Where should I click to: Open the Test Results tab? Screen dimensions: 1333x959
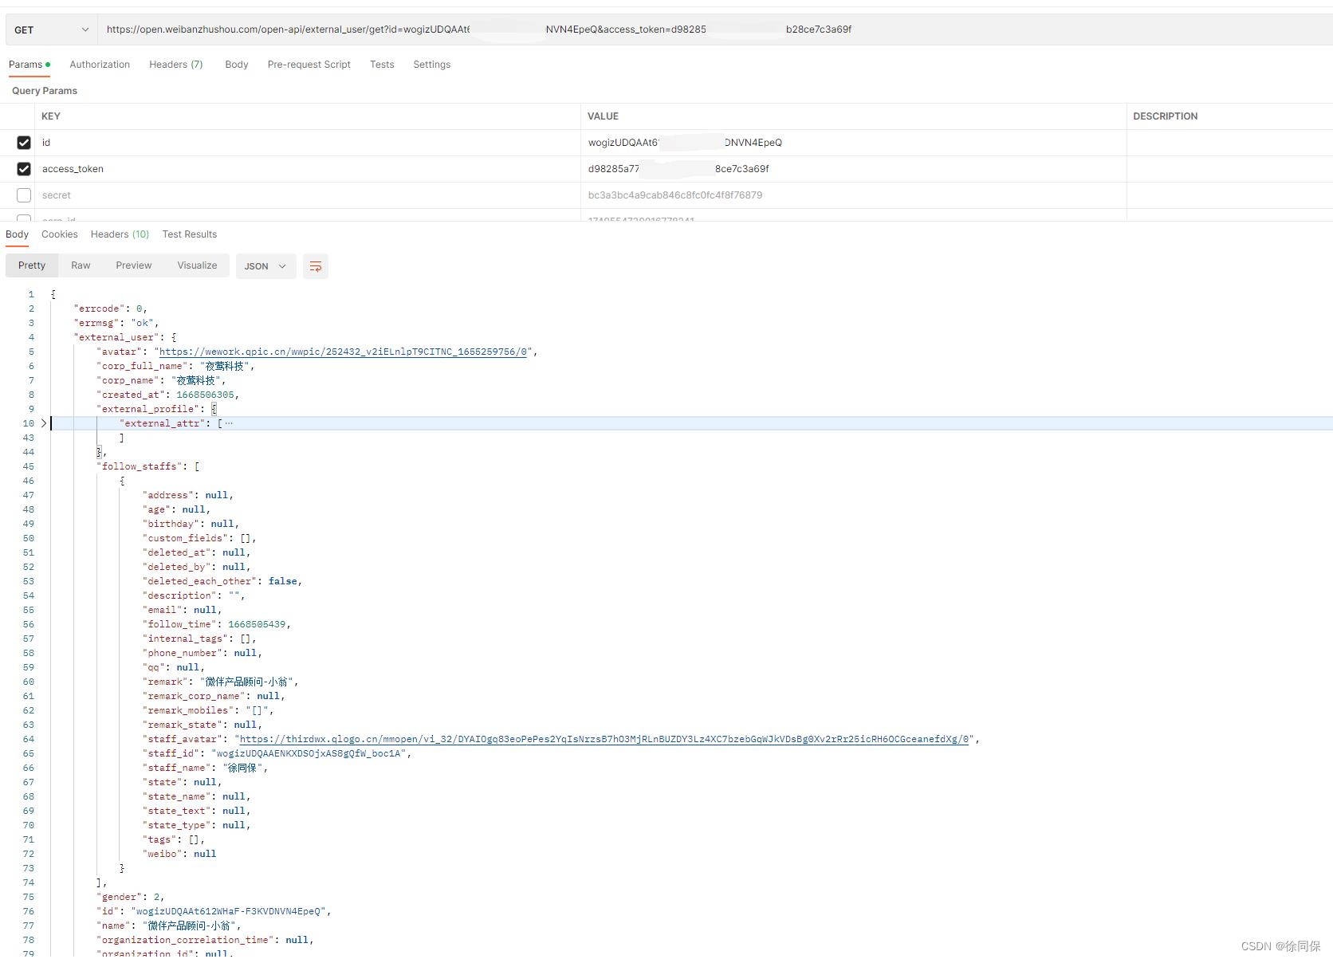[x=190, y=234]
